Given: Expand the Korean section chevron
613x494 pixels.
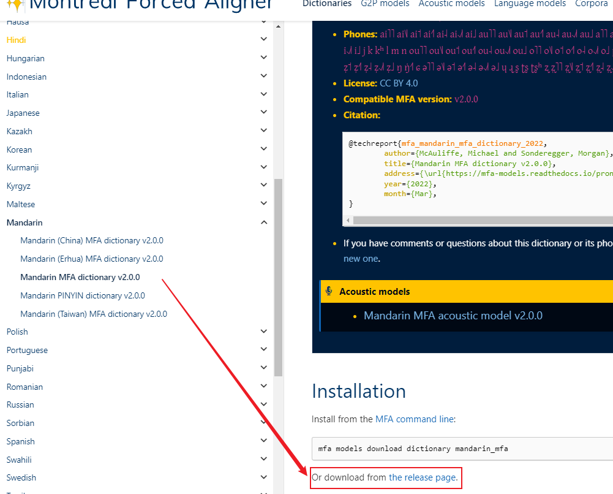Looking at the screenshot, I should tap(264, 149).
